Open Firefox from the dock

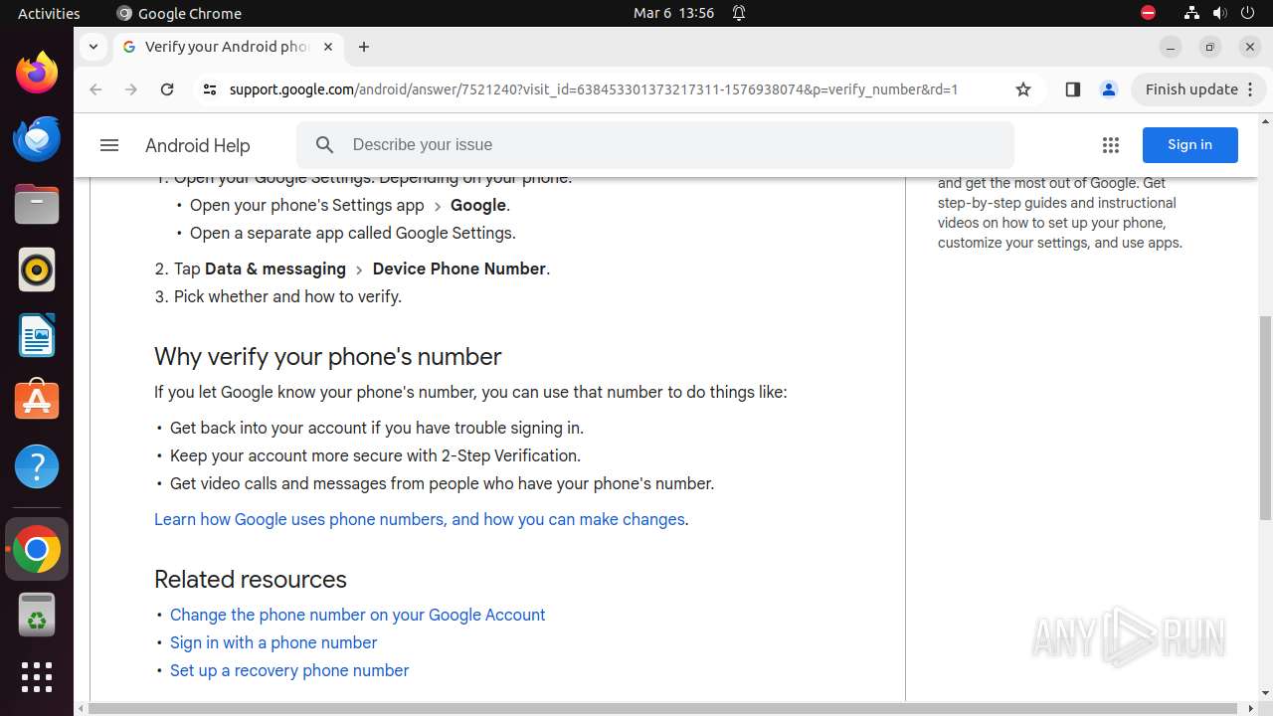click(x=37, y=73)
